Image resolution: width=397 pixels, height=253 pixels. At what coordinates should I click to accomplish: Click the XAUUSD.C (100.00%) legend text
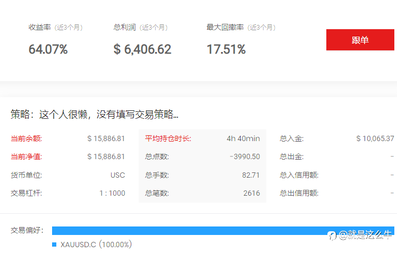point(96,245)
